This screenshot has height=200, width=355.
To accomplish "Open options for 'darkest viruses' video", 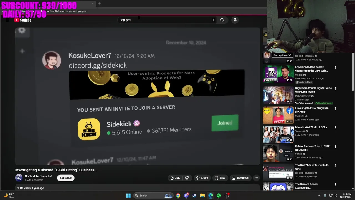I will (x=336, y=67).
